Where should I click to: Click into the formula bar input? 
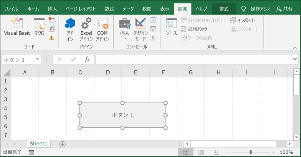tap(194, 60)
